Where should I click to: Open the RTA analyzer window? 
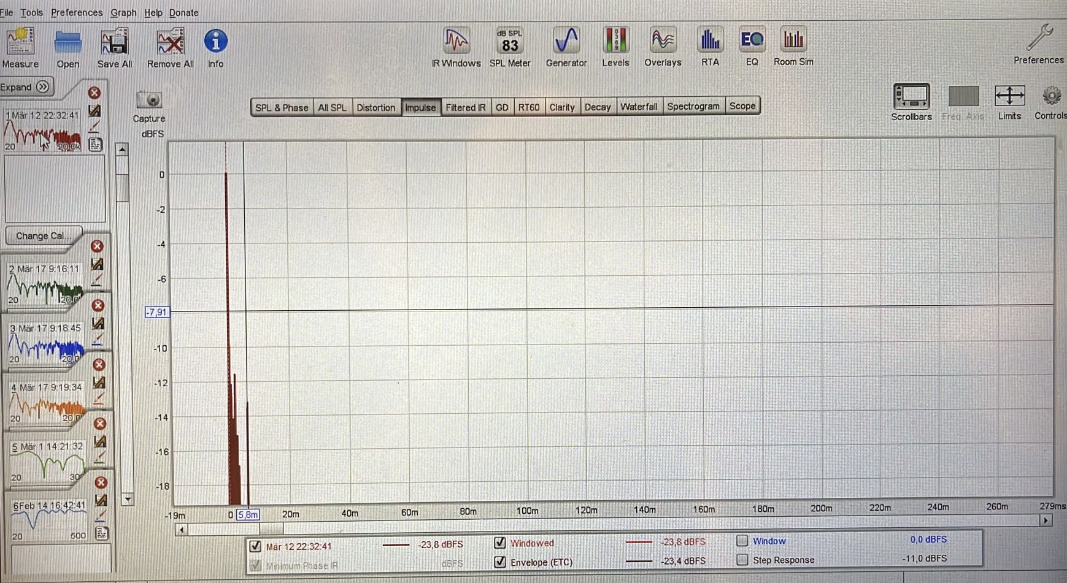pos(710,43)
